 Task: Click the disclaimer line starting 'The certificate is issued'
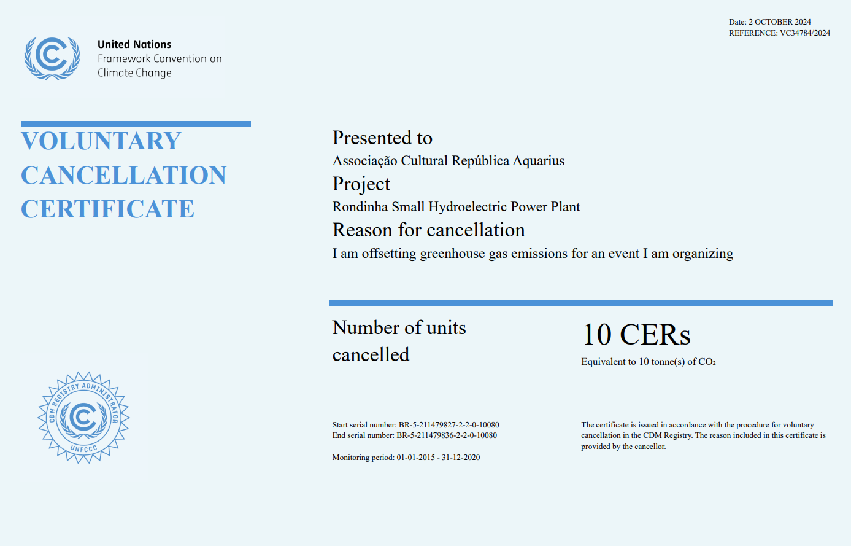(x=698, y=425)
